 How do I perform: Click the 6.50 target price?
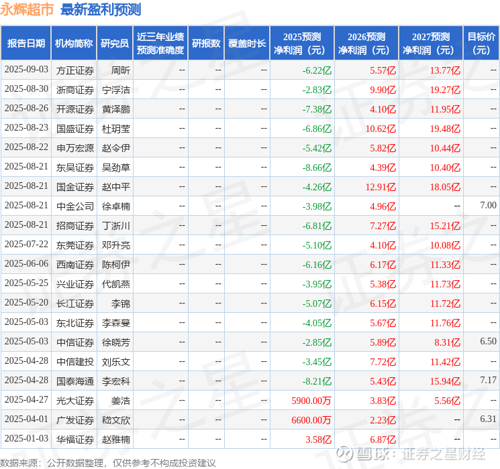point(488,341)
